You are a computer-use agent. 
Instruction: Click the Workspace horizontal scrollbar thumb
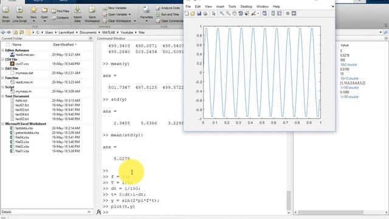point(331,212)
